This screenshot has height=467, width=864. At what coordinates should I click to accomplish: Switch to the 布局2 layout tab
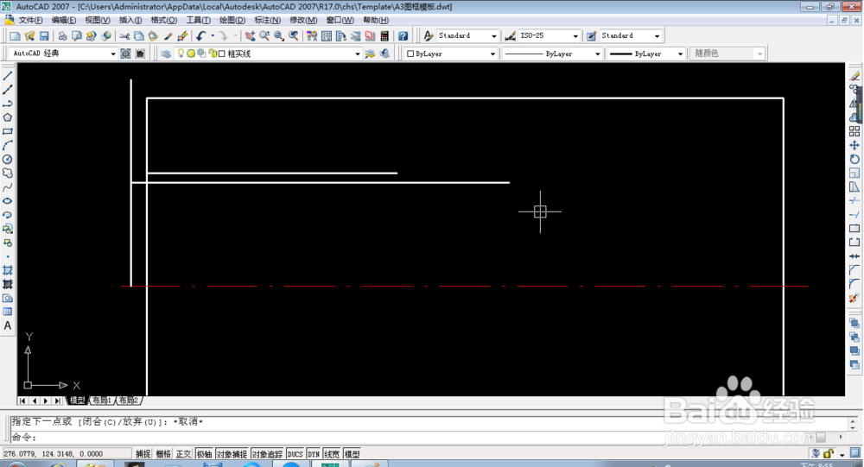pyautogui.click(x=129, y=401)
